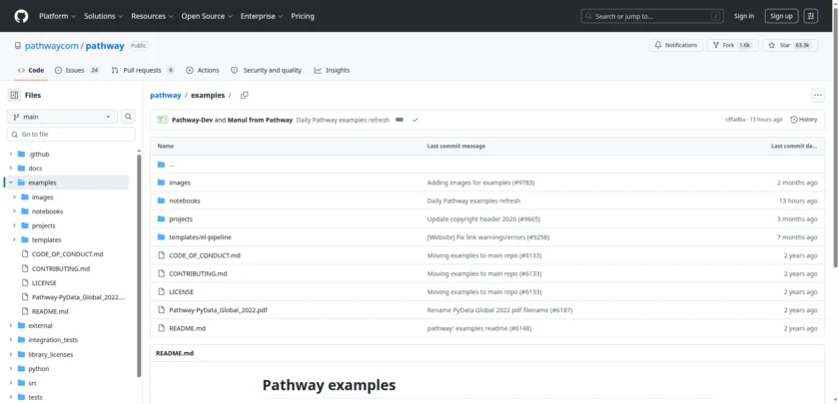Click the file tree vertical scrollbar
The width and height of the screenshot is (839, 404).
pos(139,265)
